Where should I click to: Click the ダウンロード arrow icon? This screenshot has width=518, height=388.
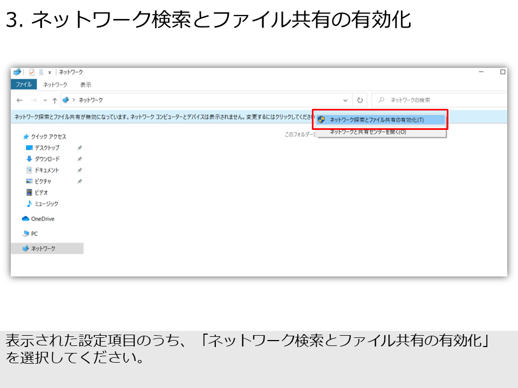click(29, 158)
